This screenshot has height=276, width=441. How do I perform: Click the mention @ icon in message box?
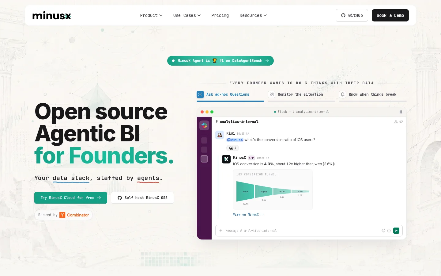[383, 231]
